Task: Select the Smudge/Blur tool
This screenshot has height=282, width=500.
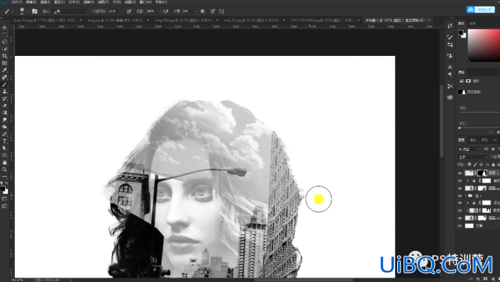Action: 4,120
